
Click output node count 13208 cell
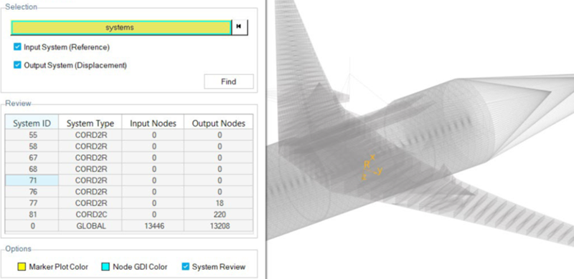tap(219, 226)
